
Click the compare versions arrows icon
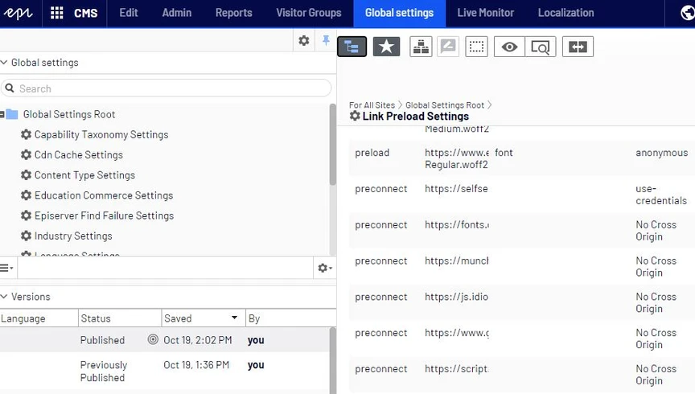point(578,47)
